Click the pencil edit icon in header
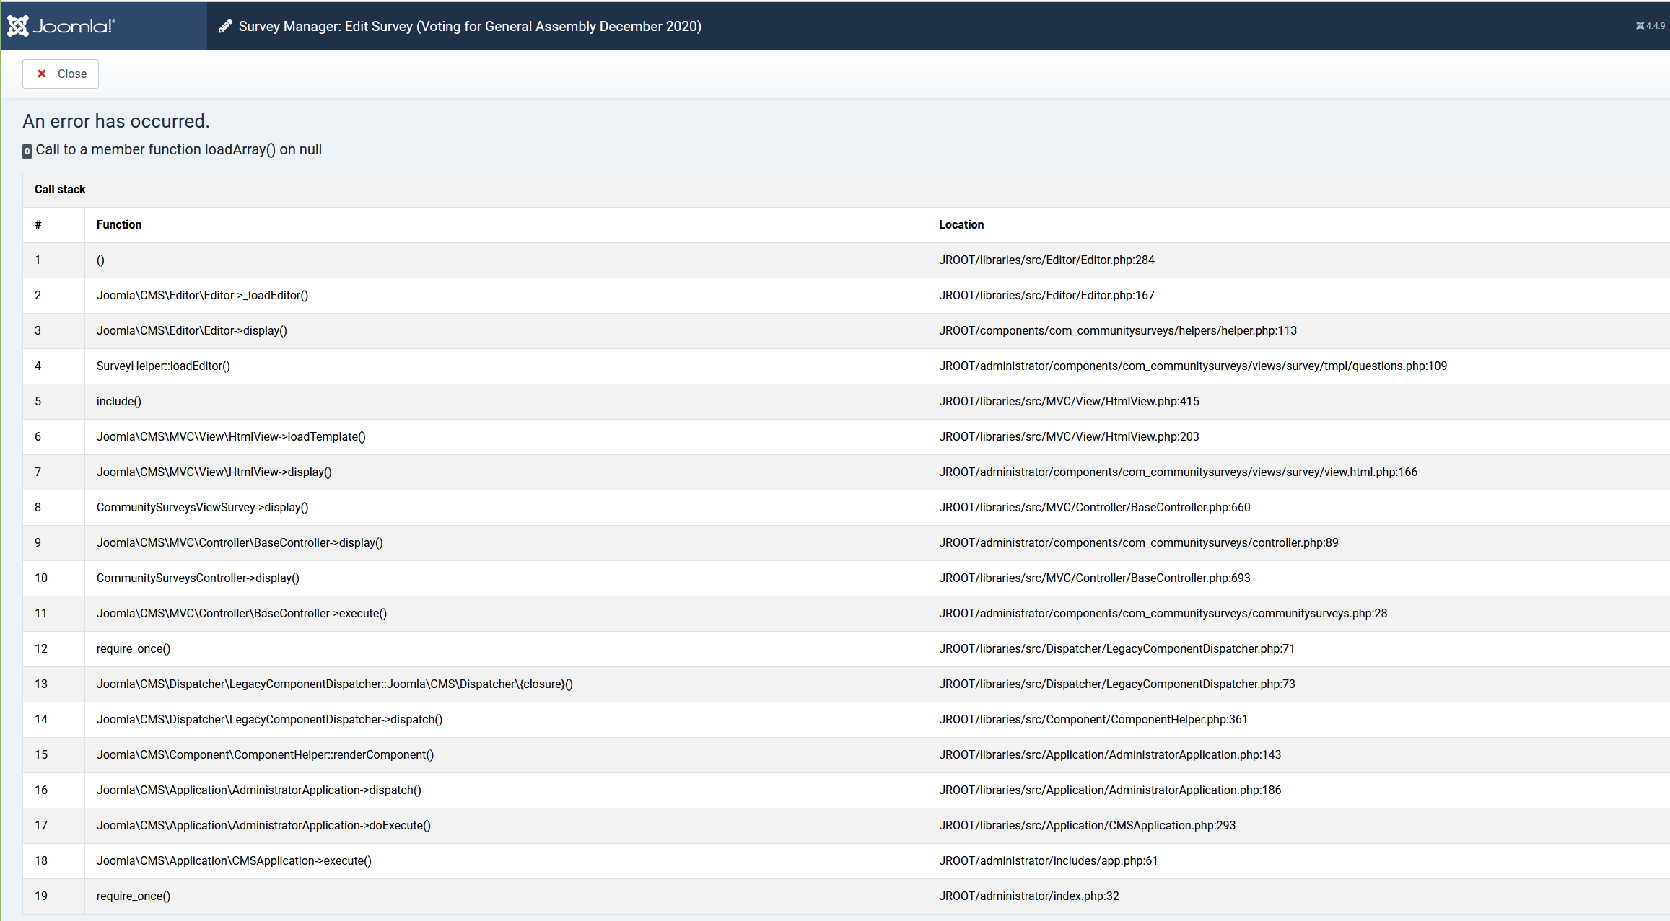 pos(225,26)
